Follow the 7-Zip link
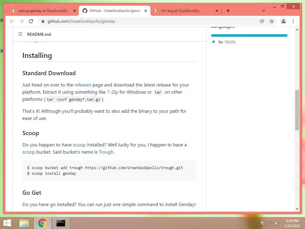This screenshot has width=305, height=229. 112,92
